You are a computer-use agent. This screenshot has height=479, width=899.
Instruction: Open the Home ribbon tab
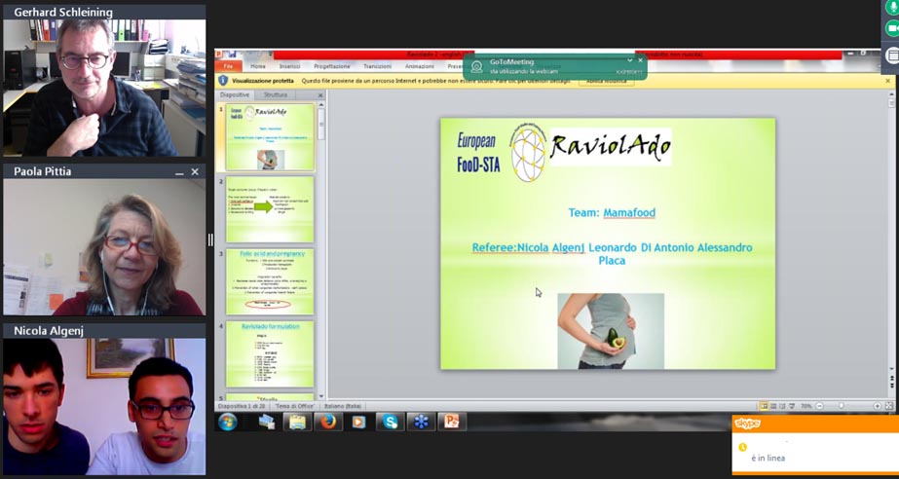[x=258, y=66]
